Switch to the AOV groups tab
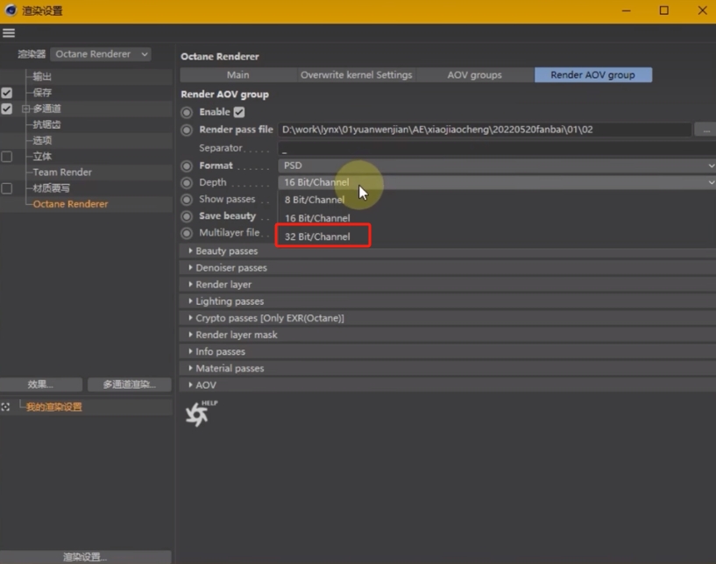716x564 pixels. pos(474,74)
